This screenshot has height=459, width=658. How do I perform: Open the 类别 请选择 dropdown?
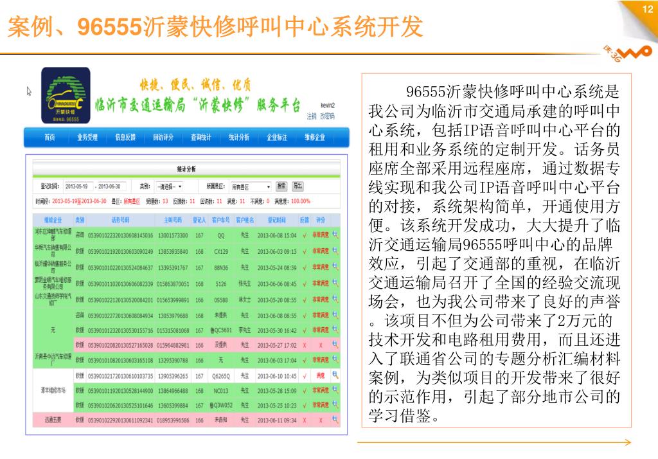click(x=169, y=186)
